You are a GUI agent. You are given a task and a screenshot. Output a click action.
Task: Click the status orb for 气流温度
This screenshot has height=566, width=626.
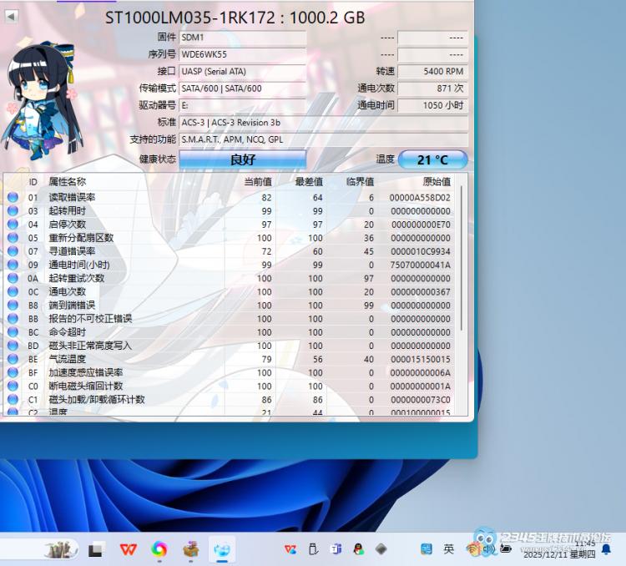13,359
